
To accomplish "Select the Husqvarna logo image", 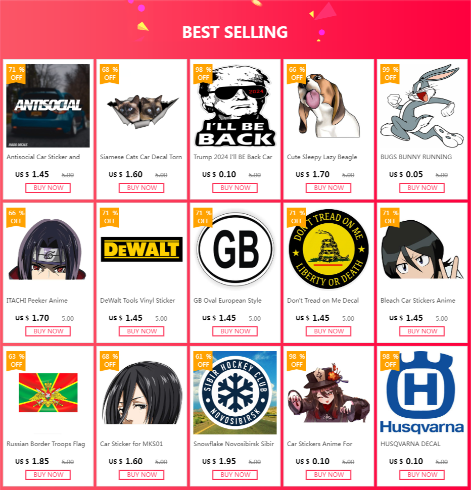I will 422,393.
